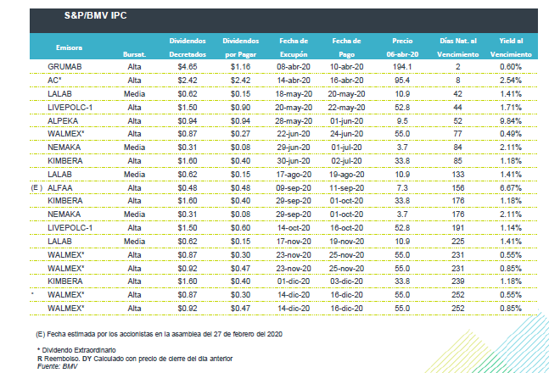
Task: Click the Dividendos Decretados header
Action: [188, 47]
